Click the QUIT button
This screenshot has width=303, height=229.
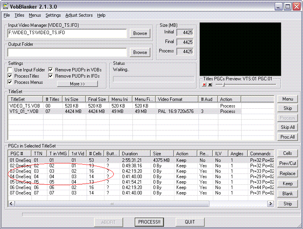tap(190, 222)
